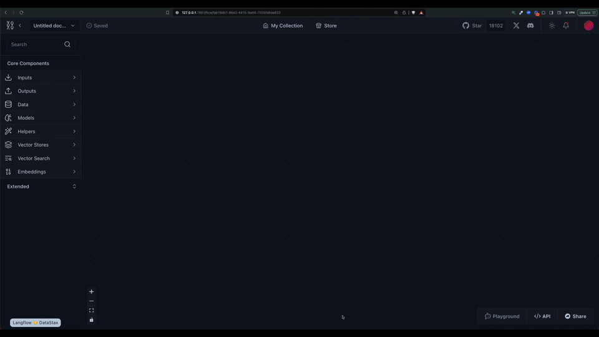
Task: Click the search magnifier icon in sidebar
Action: pos(67,44)
